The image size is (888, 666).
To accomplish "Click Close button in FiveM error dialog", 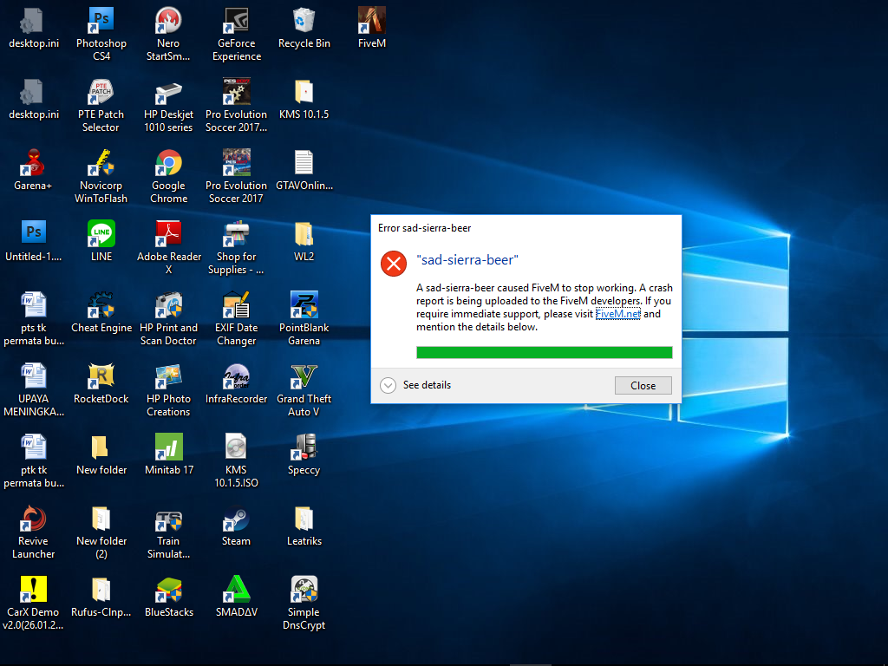I will pyautogui.click(x=643, y=386).
